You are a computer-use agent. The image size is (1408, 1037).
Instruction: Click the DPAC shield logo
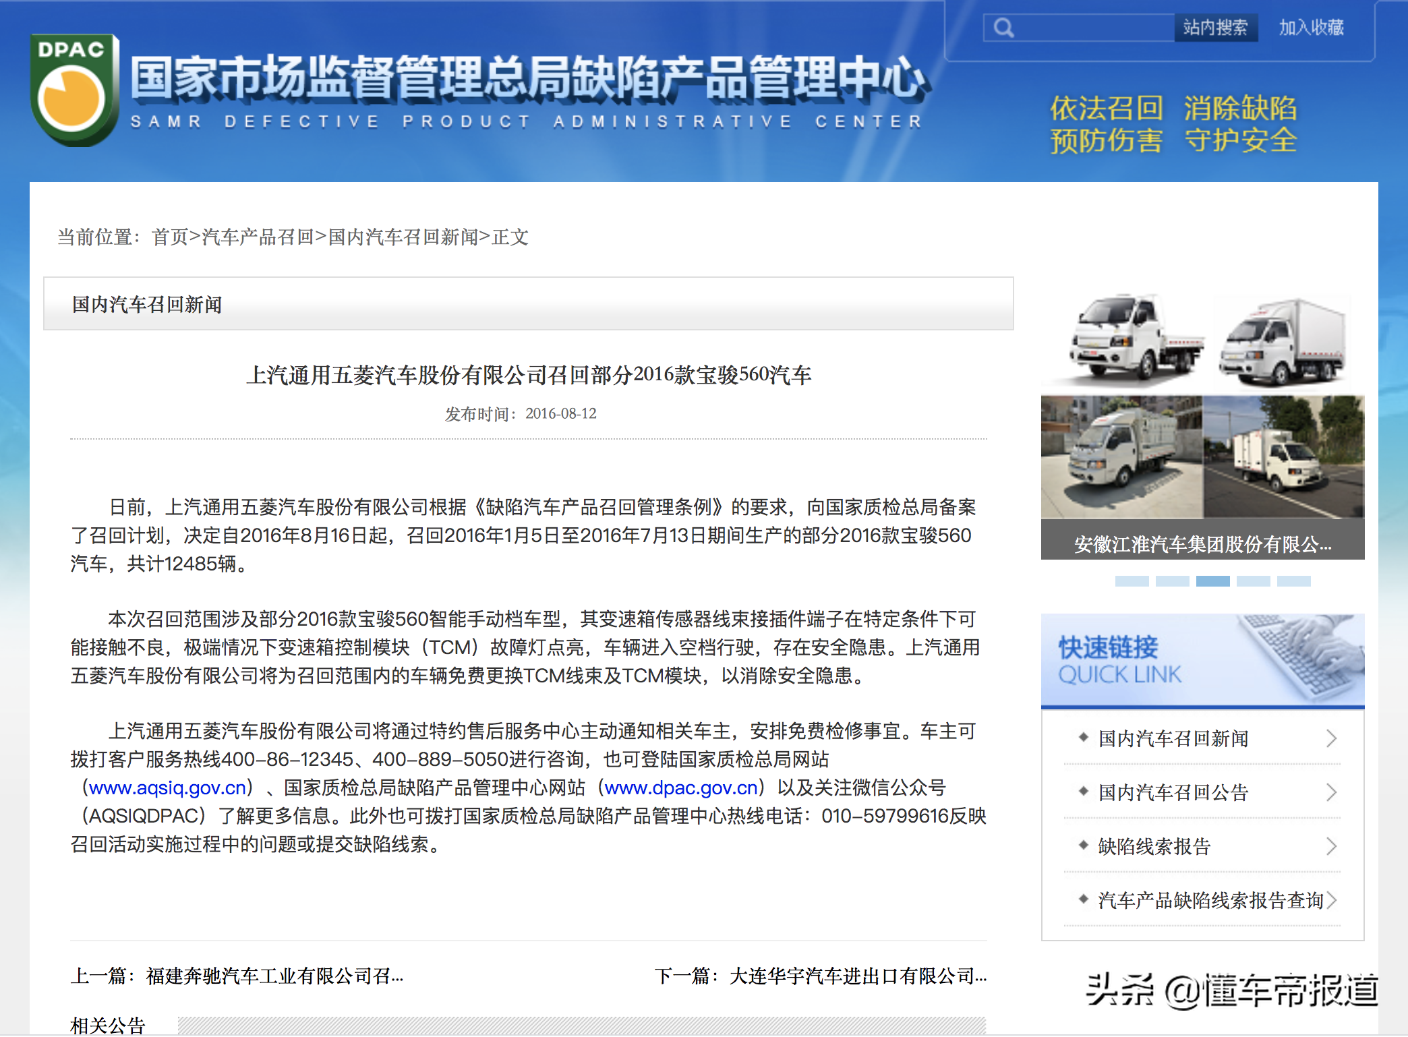pyautogui.click(x=74, y=90)
